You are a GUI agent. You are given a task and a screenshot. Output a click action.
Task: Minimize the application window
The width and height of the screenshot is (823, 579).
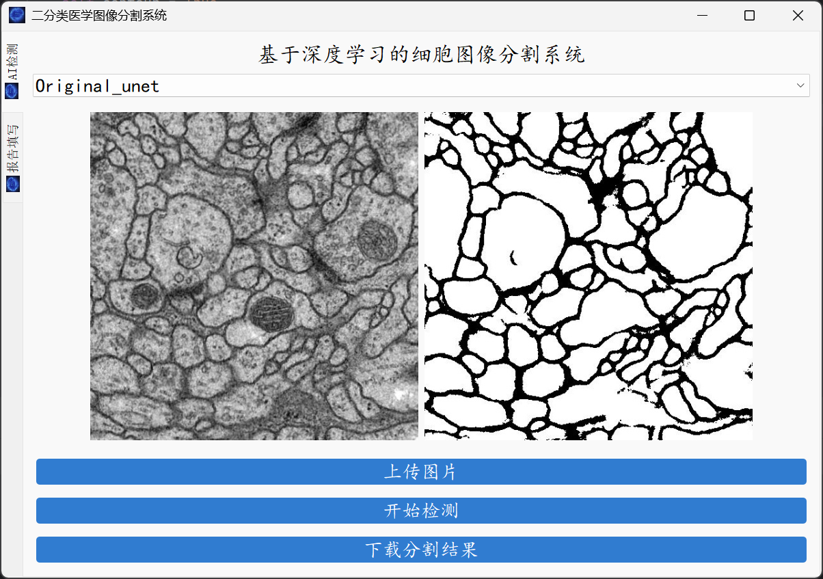pyautogui.click(x=701, y=15)
